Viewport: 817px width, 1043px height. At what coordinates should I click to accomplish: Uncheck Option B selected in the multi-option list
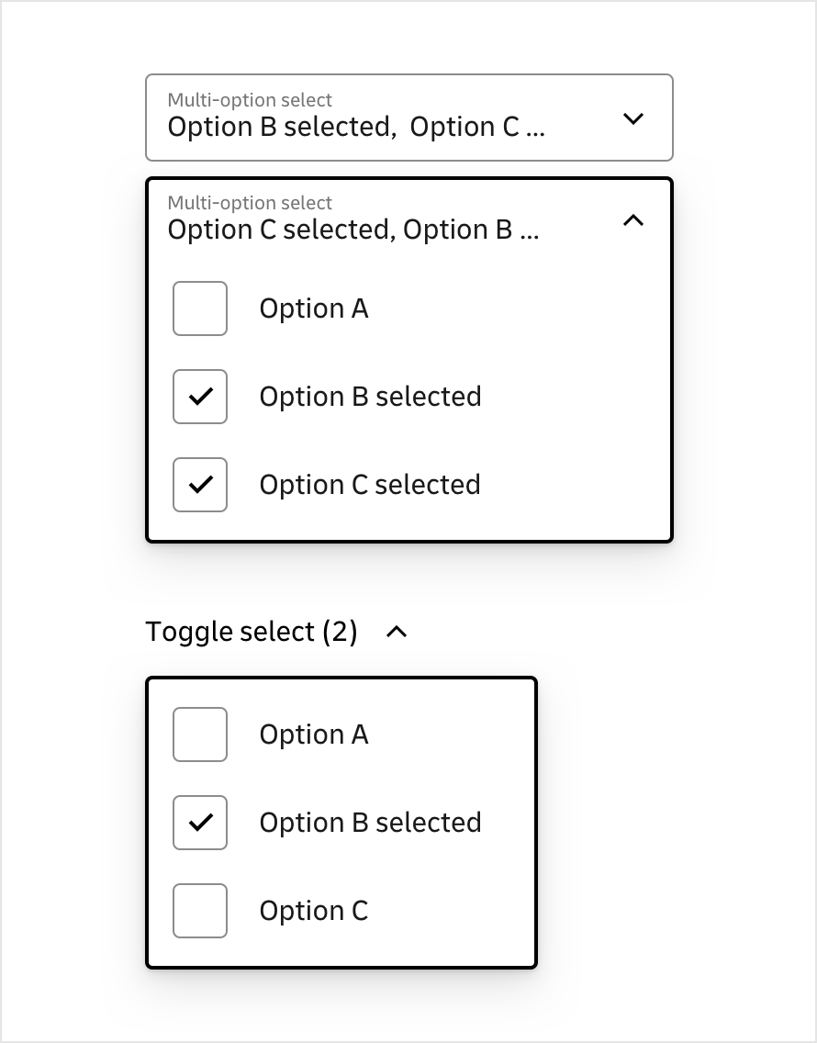tap(200, 397)
